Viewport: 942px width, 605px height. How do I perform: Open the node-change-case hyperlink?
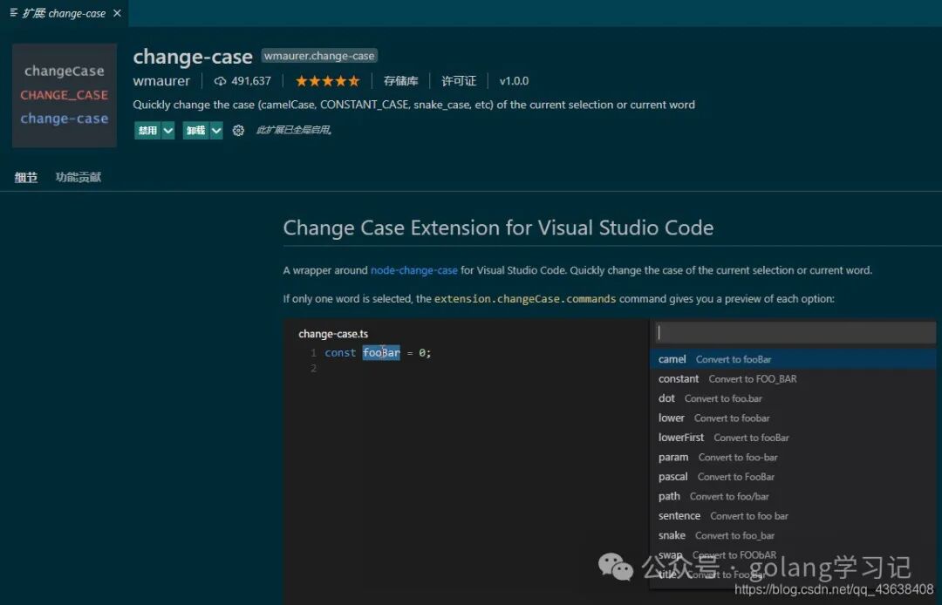(x=414, y=270)
